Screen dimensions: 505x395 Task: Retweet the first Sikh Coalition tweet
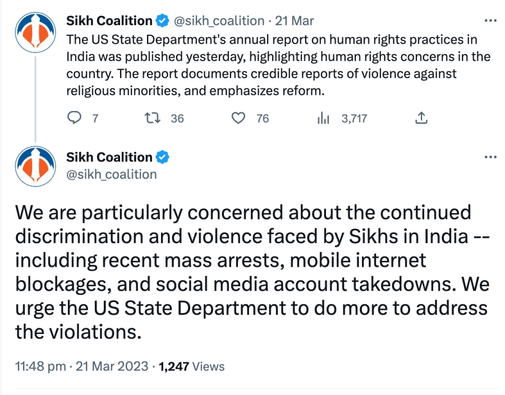(x=150, y=118)
